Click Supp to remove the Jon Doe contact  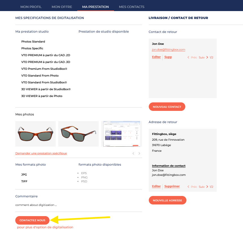(168, 57)
